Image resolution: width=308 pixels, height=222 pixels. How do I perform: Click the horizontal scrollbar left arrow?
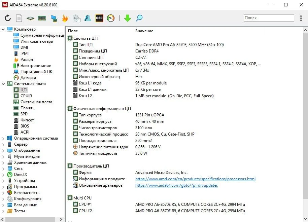(x=2, y=219)
